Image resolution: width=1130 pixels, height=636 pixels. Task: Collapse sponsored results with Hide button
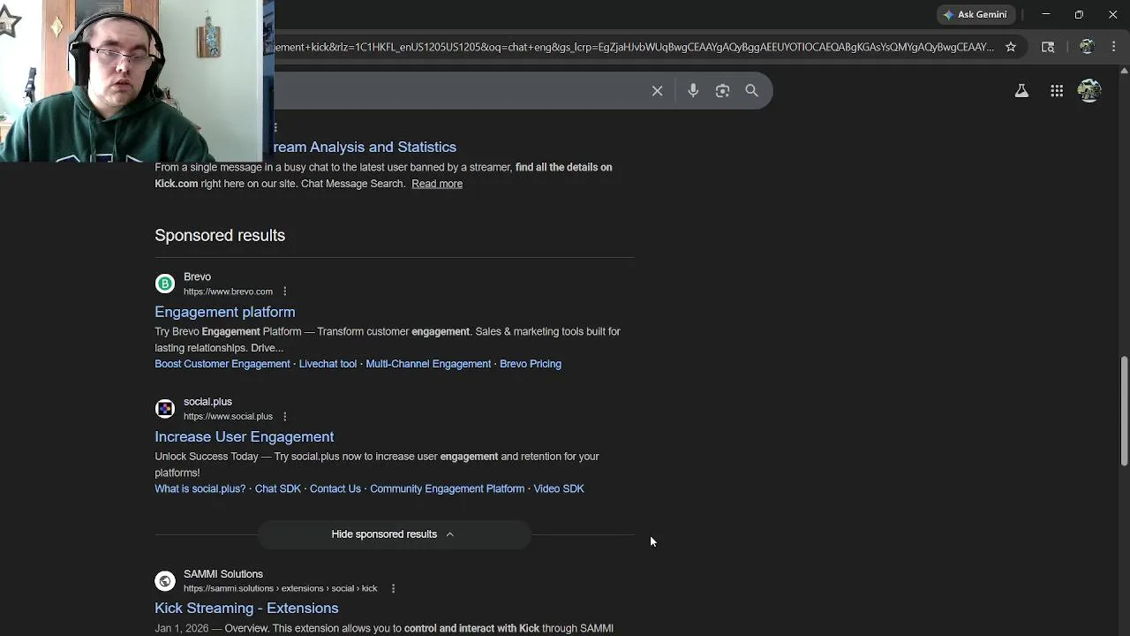[x=393, y=534]
